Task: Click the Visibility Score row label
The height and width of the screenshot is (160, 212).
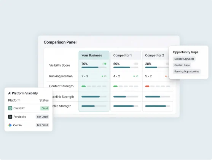Action: pyautogui.click(x=59, y=65)
